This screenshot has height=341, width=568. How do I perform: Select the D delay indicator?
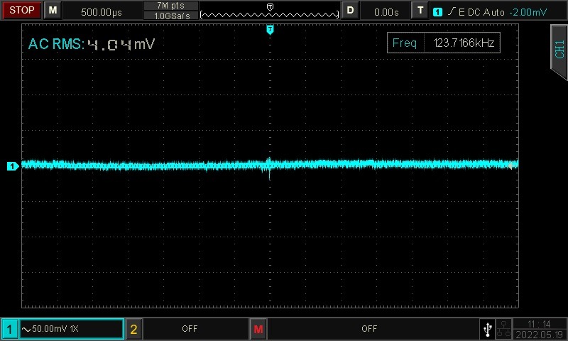point(350,10)
